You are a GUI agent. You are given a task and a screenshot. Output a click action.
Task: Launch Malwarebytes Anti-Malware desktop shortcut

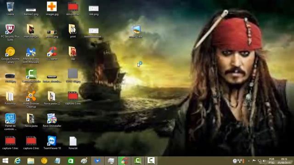(x=31, y=55)
